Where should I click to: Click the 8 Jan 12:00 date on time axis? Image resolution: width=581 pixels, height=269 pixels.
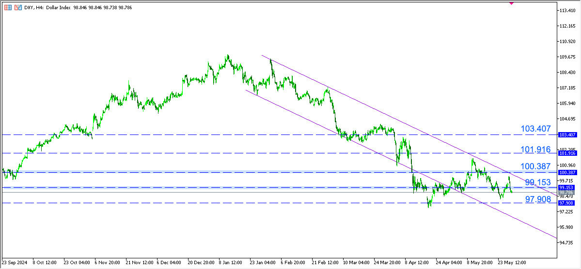[232, 263]
